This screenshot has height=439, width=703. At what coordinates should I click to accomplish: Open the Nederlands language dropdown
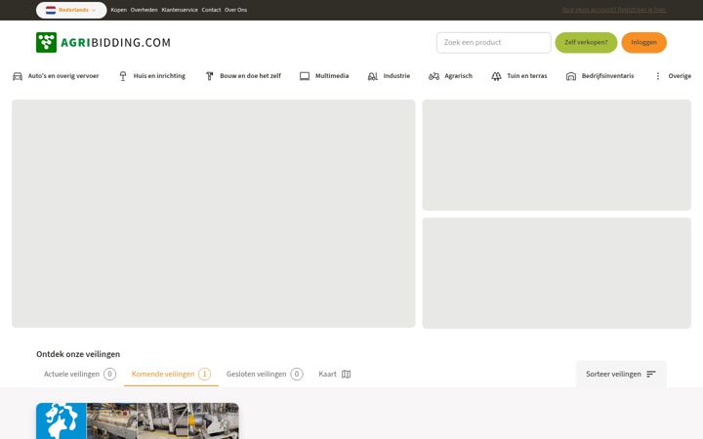tap(71, 10)
